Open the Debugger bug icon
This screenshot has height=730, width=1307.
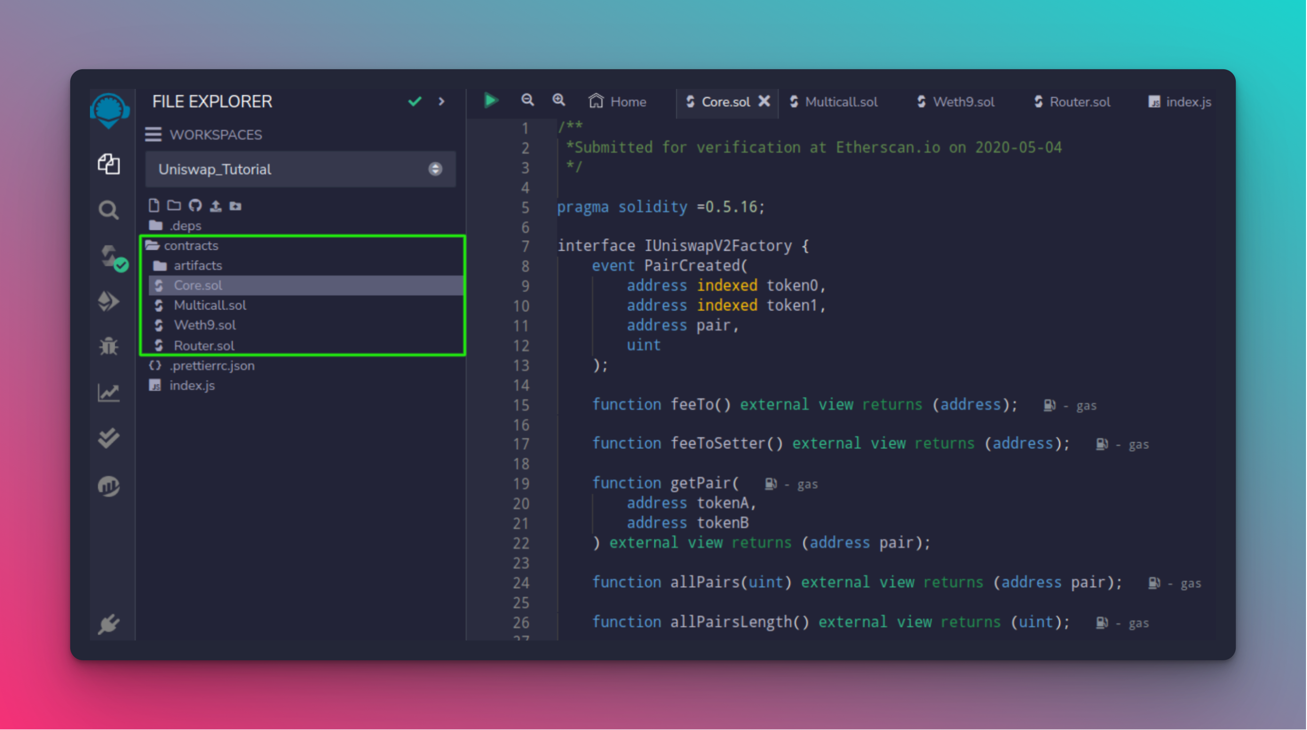click(x=108, y=347)
